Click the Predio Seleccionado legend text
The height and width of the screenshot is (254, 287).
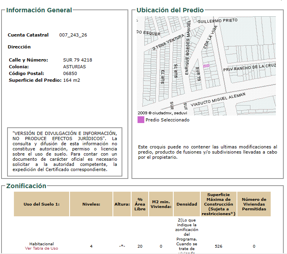pyautogui.click(x=167, y=120)
